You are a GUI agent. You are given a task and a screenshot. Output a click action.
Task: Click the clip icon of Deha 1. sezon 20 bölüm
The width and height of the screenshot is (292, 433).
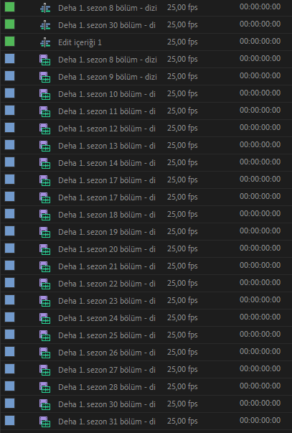pos(44,249)
